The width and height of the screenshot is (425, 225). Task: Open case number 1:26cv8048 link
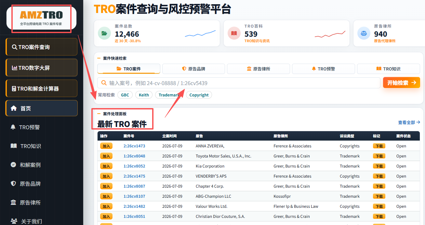tap(134, 156)
